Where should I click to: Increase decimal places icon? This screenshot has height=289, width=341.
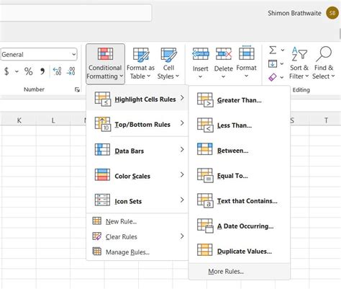tap(57, 71)
